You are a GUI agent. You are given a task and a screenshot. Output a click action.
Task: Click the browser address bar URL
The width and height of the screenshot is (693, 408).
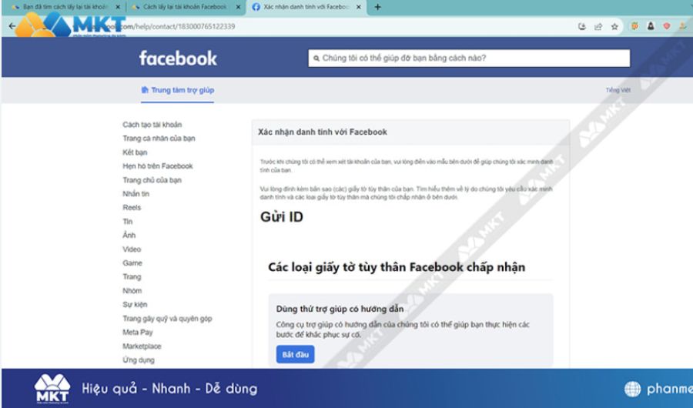(177, 26)
